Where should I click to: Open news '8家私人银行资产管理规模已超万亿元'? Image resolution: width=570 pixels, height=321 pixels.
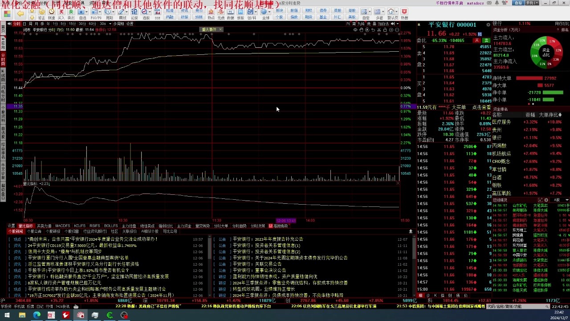pos(65,283)
